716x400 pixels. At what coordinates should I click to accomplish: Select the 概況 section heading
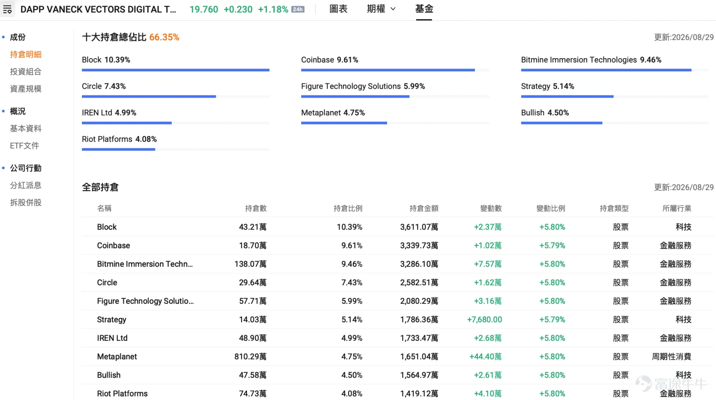click(x=18, y=111)
